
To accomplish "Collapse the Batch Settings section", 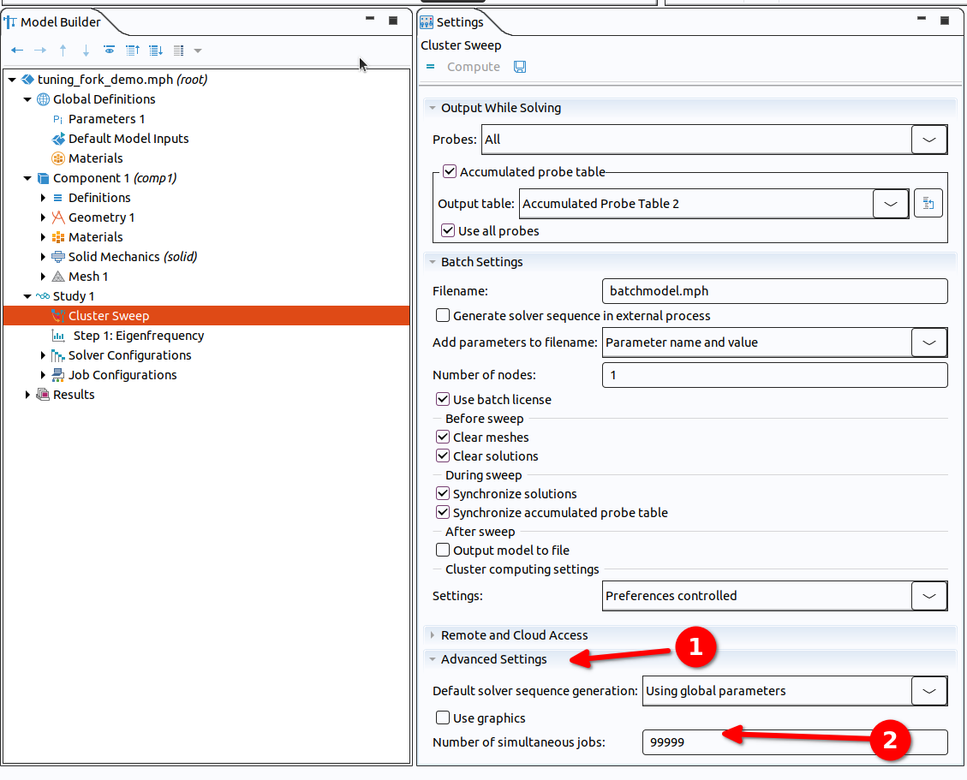I will (x=433, y=262).
